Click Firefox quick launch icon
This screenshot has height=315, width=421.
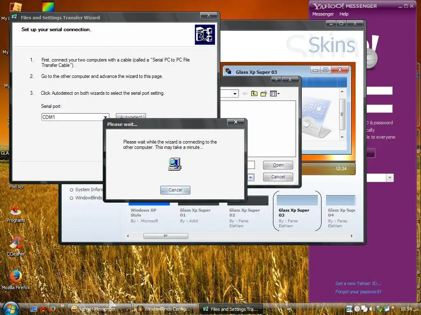[x=52, y=308]
